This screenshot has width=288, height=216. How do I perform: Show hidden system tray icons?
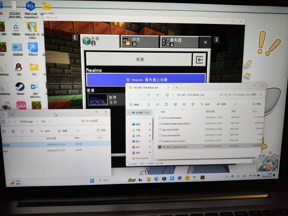coord(227,176)
